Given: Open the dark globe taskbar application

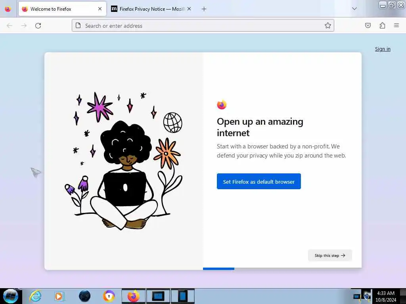Looking at the screenshot, I should tap(84, 296).
